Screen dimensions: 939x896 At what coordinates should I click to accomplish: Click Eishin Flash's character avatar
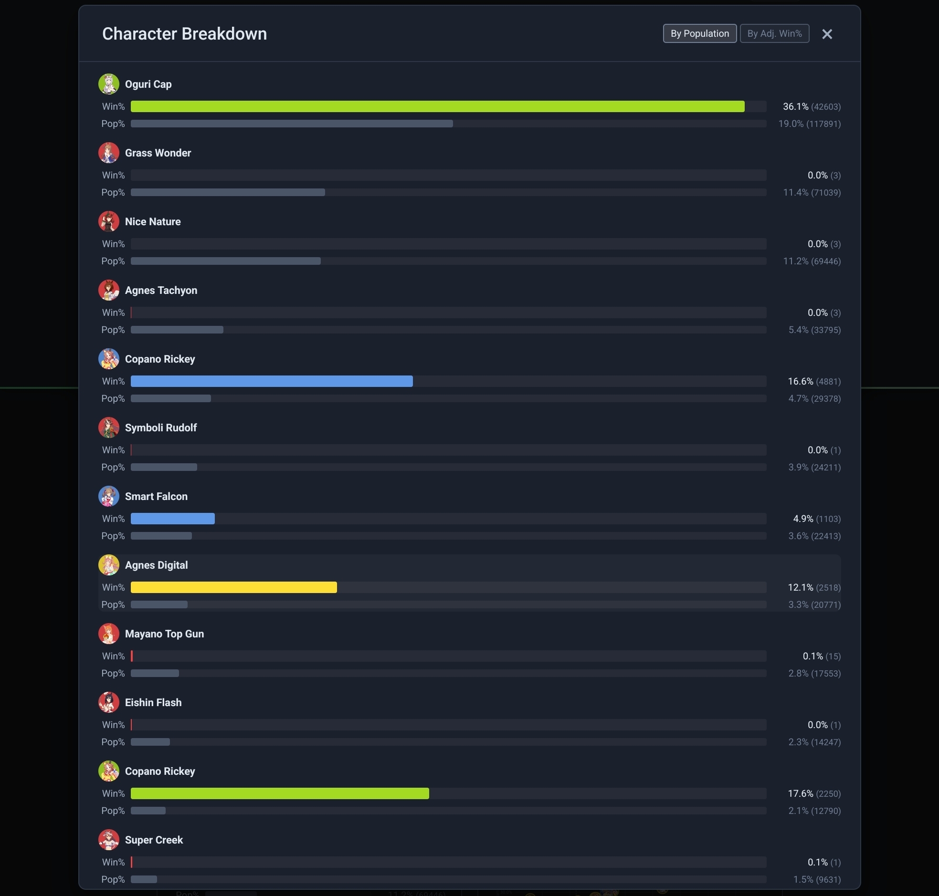click(108, 703)
